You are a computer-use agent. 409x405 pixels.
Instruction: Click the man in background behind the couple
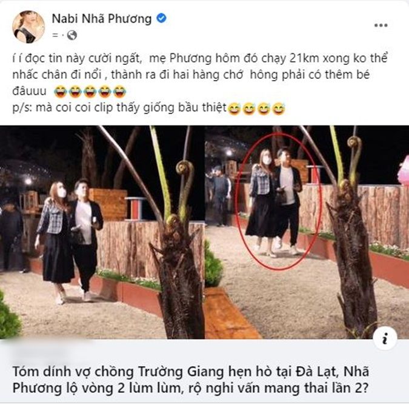click(x=219, y=195)
